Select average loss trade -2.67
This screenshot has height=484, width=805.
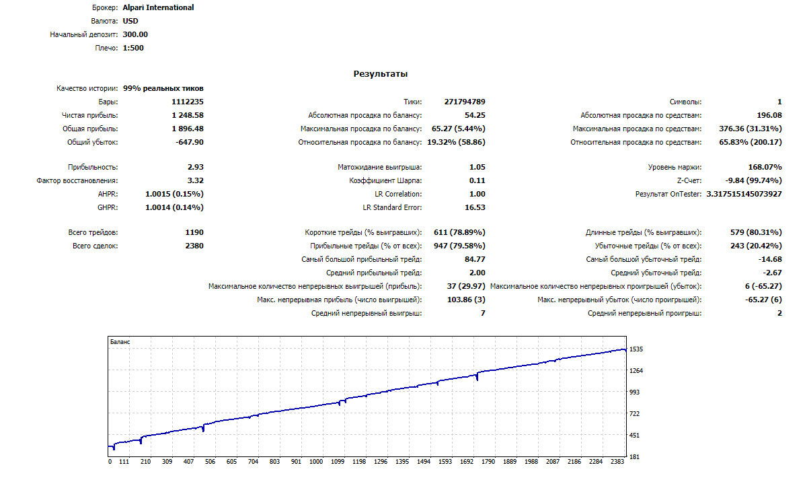tap(772, 273)
